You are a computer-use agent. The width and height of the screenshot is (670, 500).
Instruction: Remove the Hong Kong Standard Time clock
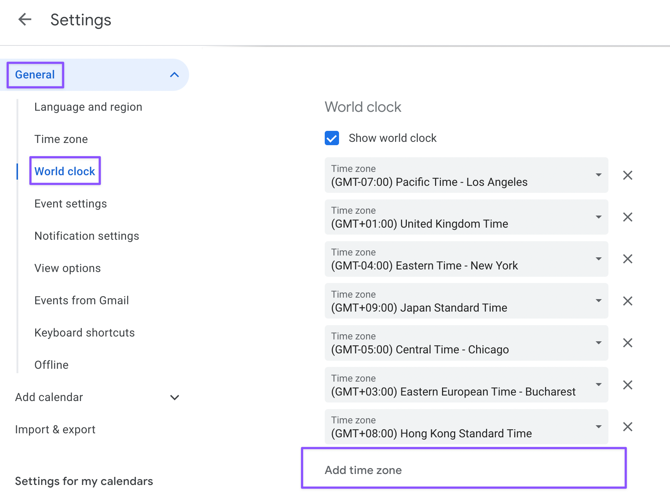[627, 427]
